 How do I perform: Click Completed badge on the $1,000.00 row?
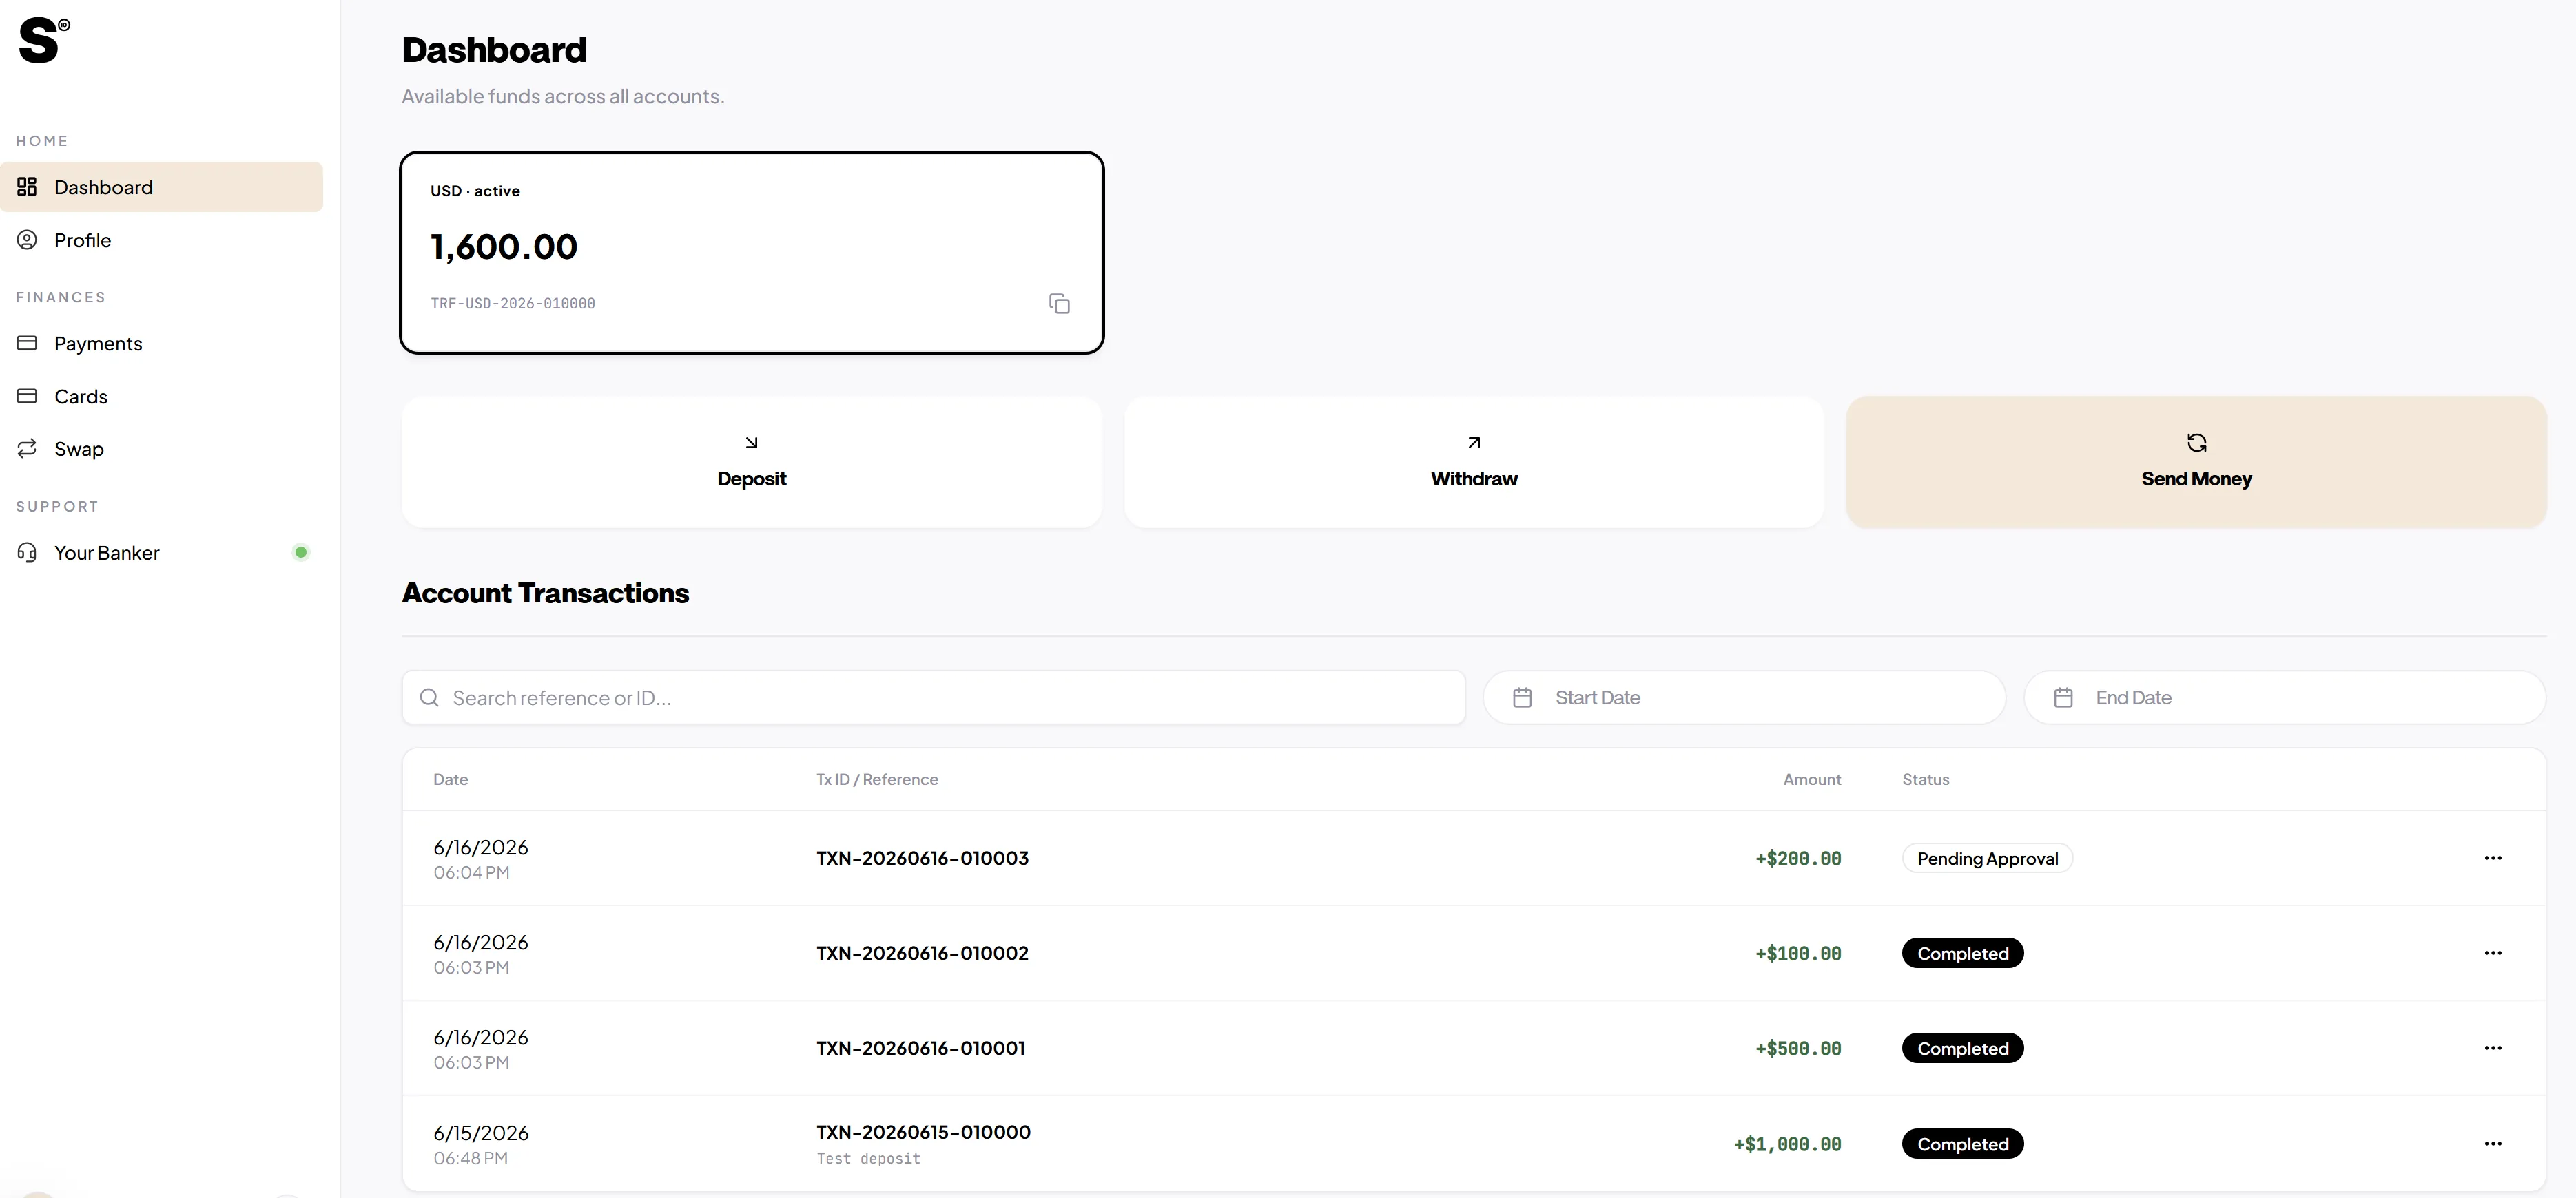tap(1963, 1144)
